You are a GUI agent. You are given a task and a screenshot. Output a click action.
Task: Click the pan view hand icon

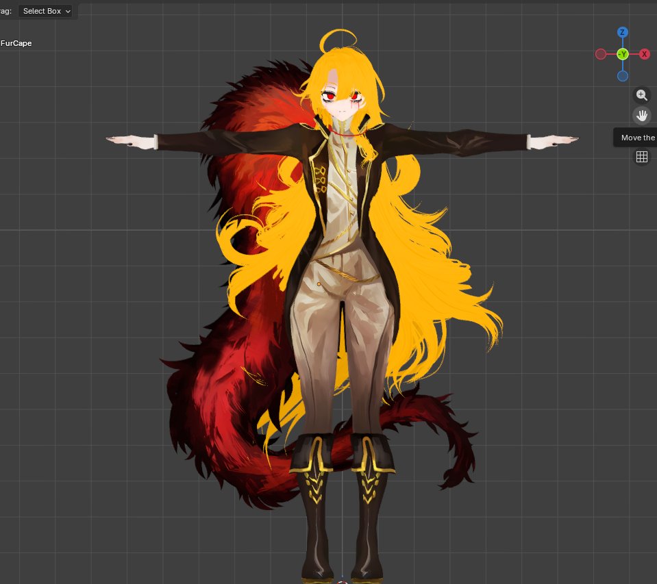pos(641,115)
